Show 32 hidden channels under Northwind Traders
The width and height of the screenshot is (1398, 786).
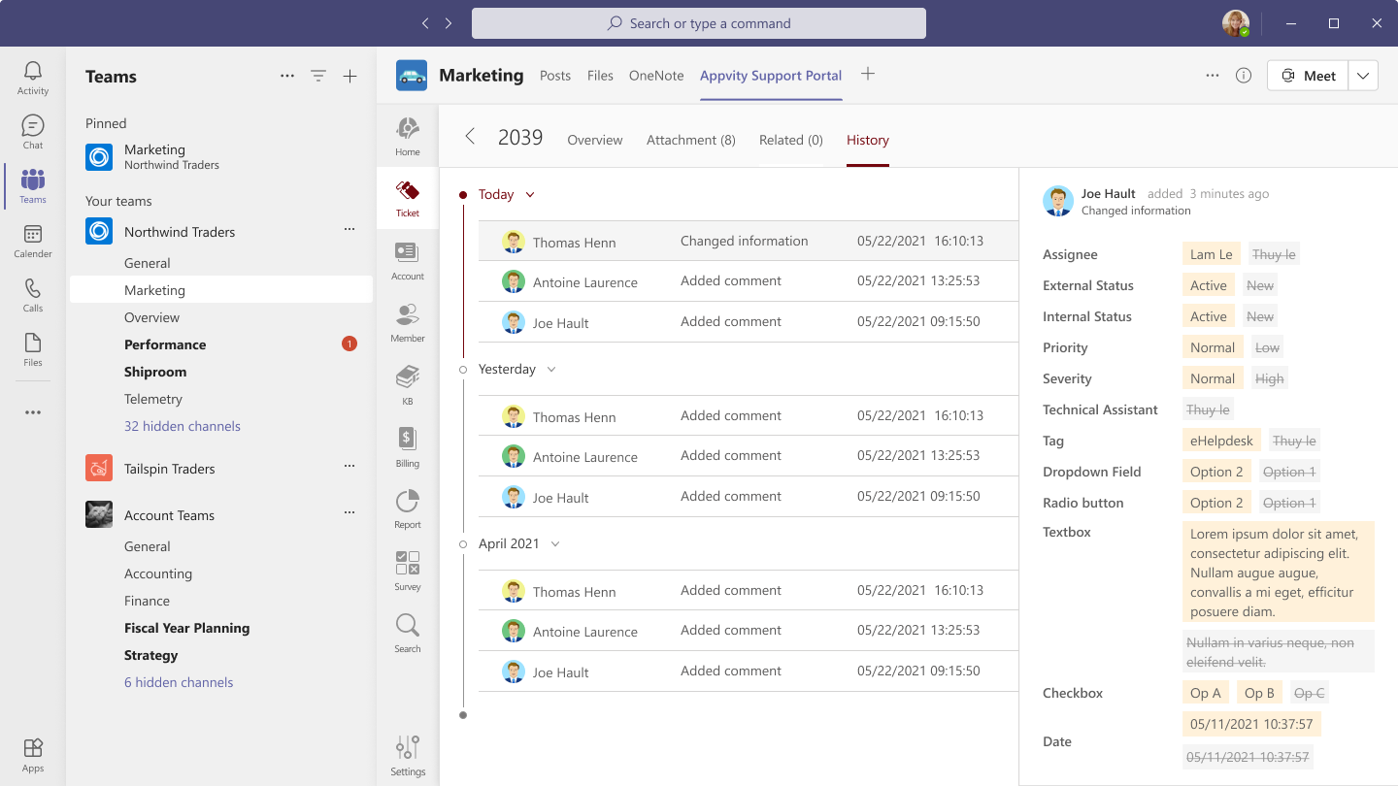(182, 426)
